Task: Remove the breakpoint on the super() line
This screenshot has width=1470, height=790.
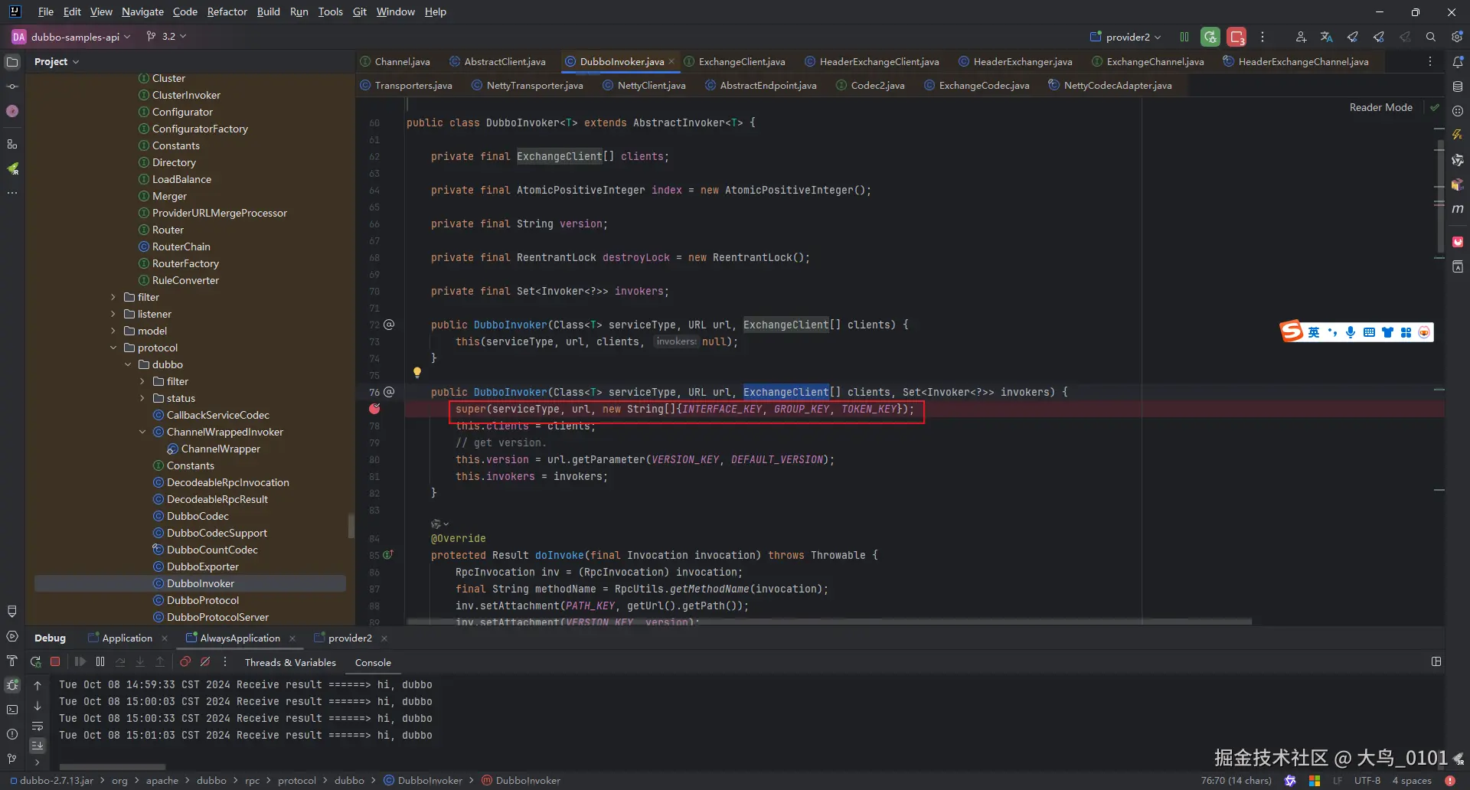Action: [x=374, y=409]
